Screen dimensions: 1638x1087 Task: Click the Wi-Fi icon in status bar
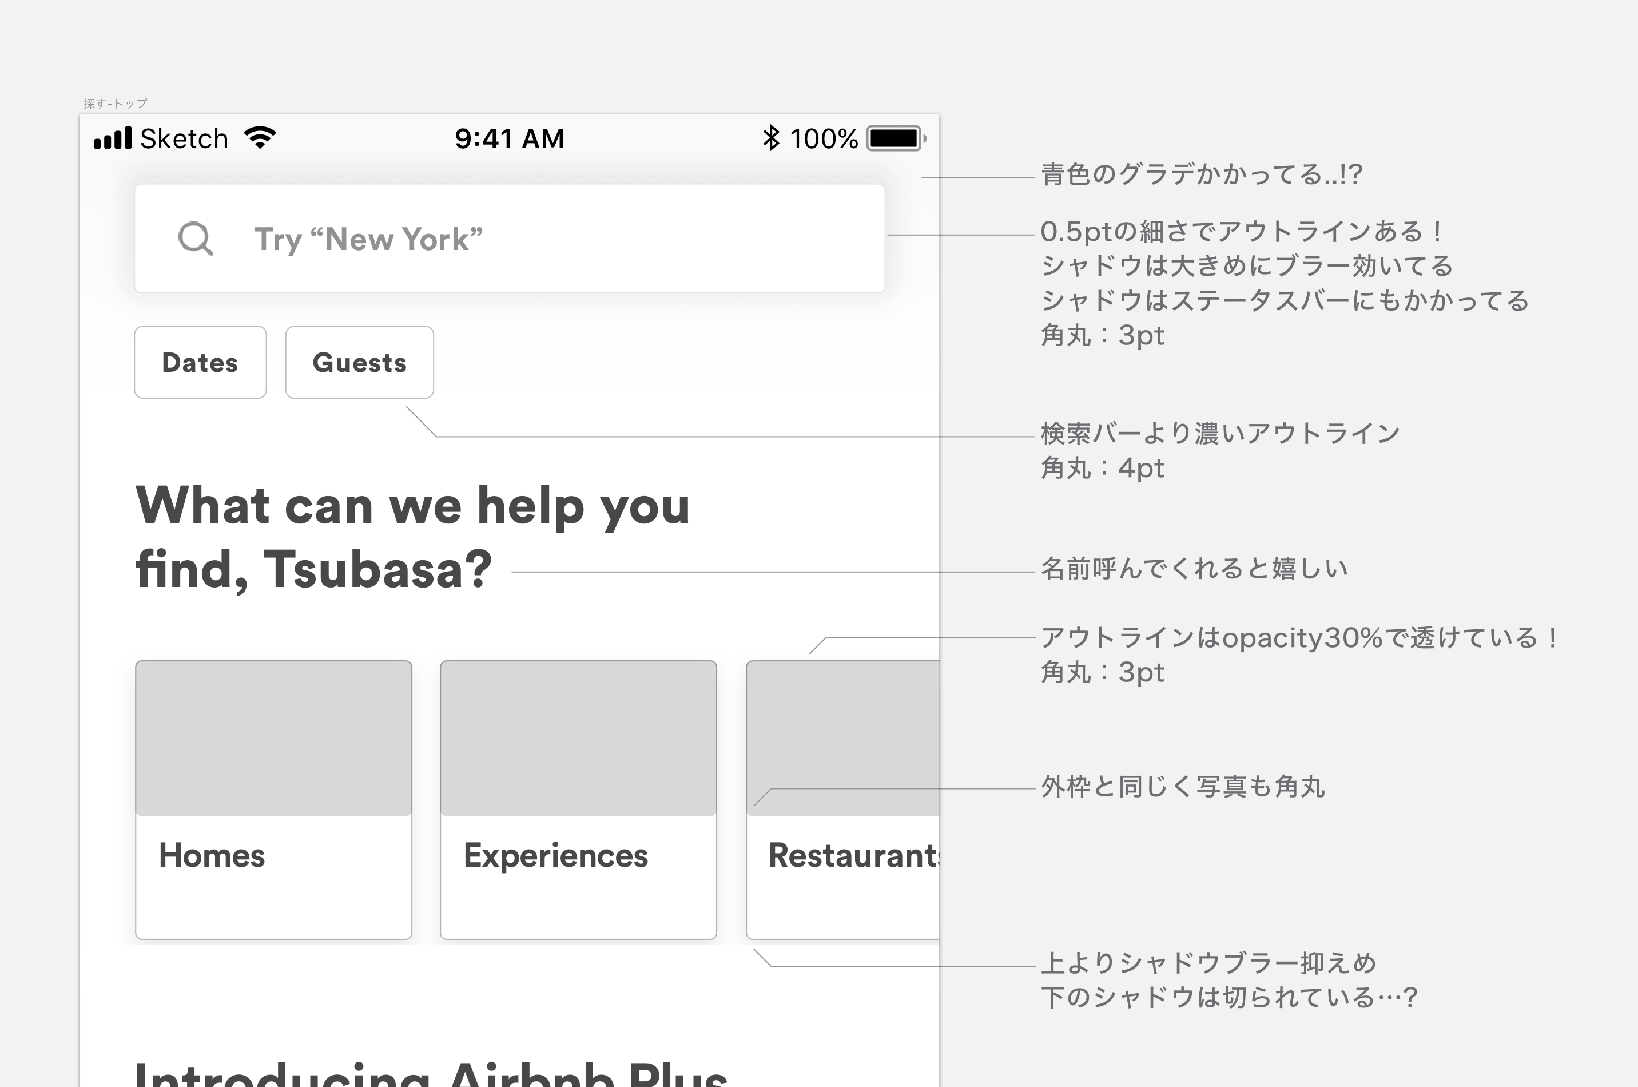click(x=261, y=138)
